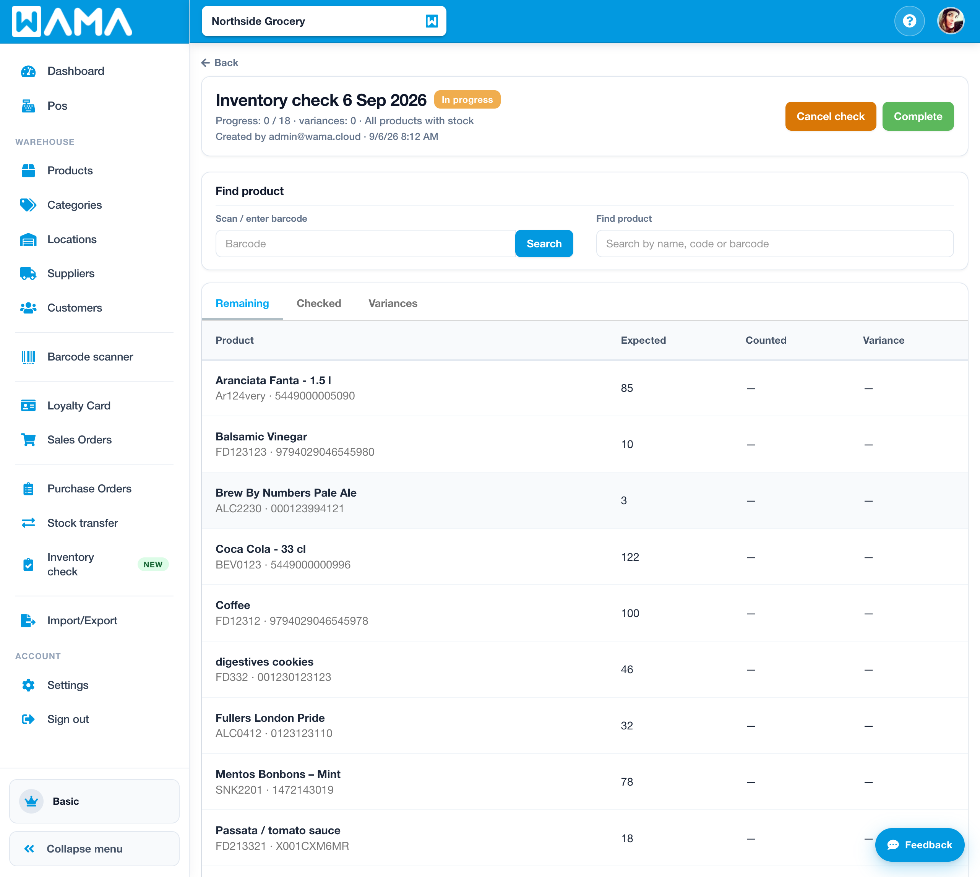Switch to the Checked tab
The height and width of the screenshot is (877, 980).
(x=319, y=304)
